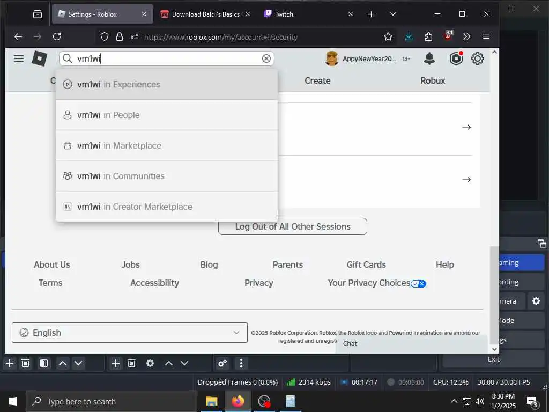Open the Help footer link
This screenshot has height=412, width=549.
tap(444, 265)
